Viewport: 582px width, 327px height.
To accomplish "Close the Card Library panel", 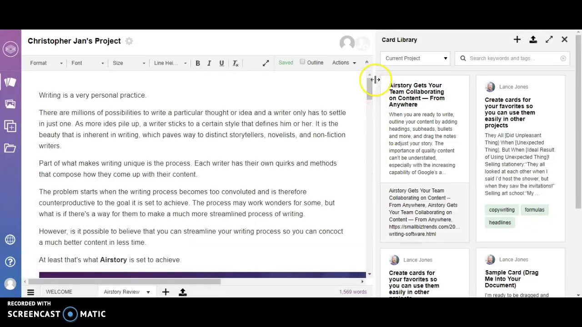I will [565, 40].
